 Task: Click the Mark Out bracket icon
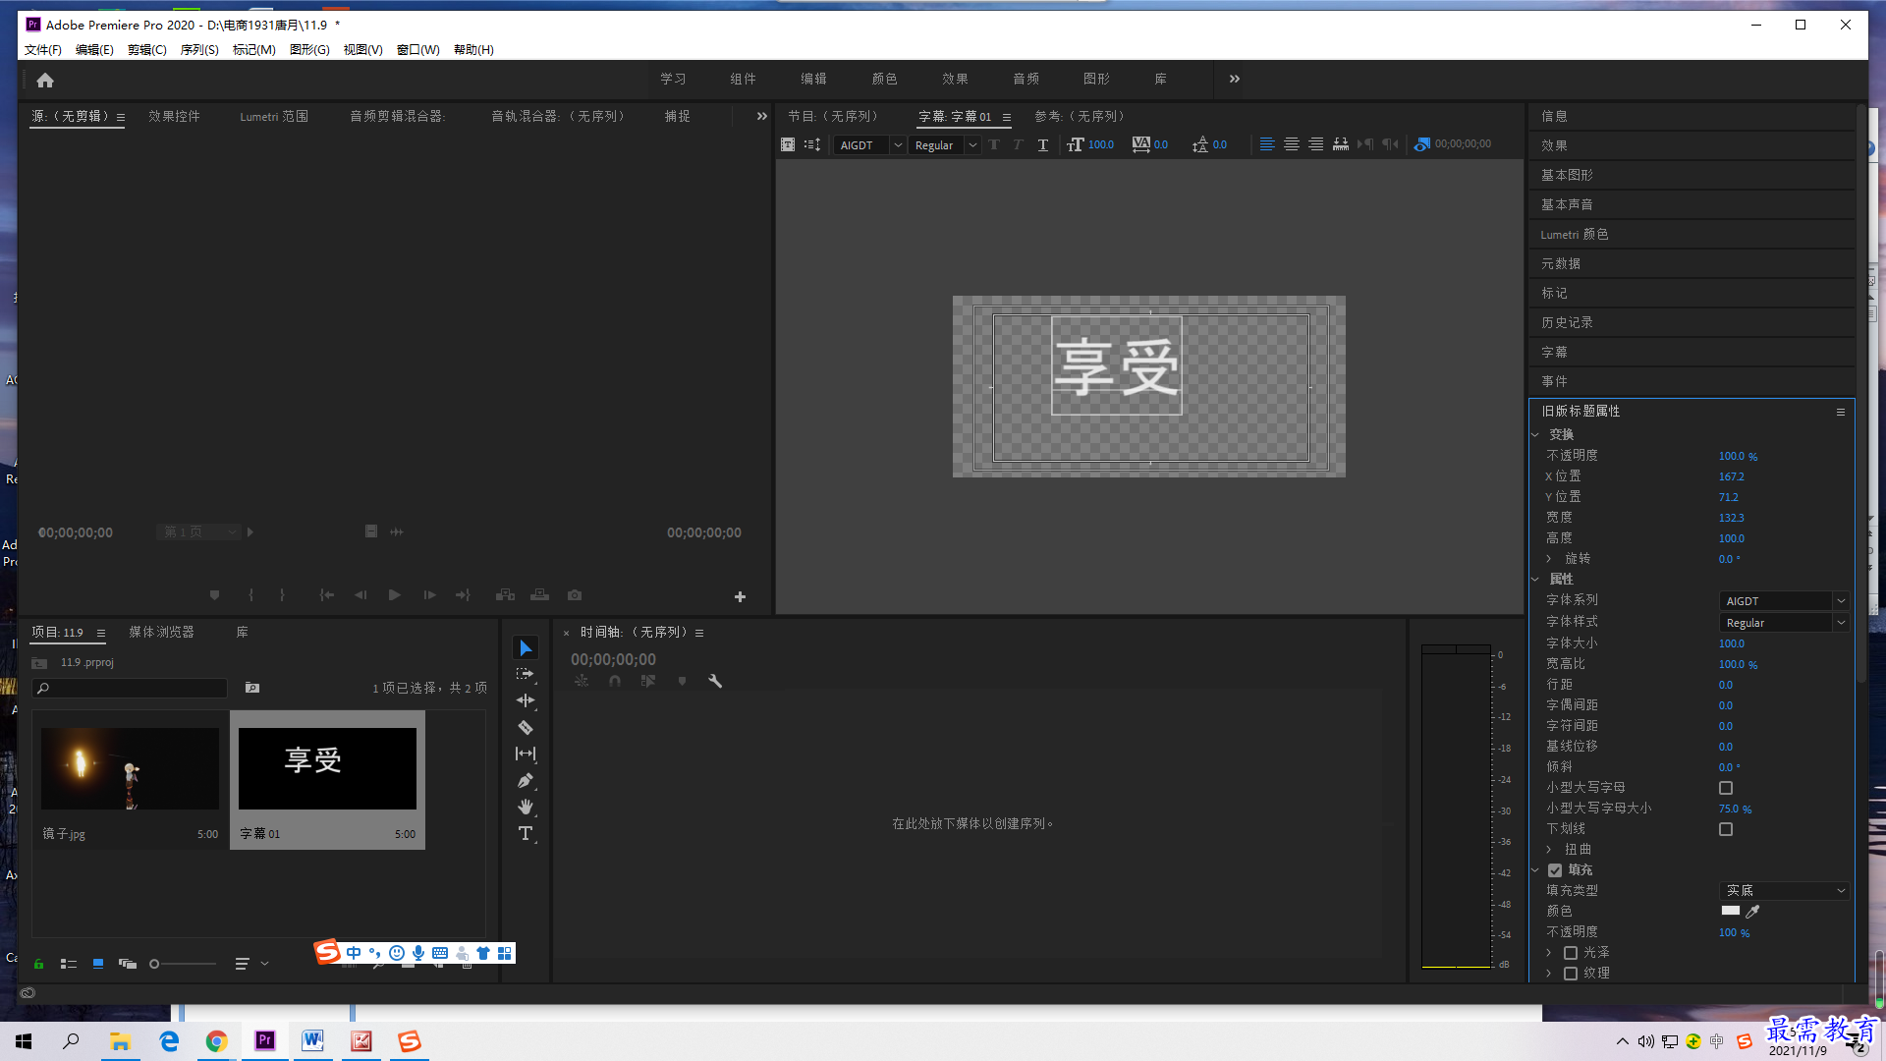(282, 594)
